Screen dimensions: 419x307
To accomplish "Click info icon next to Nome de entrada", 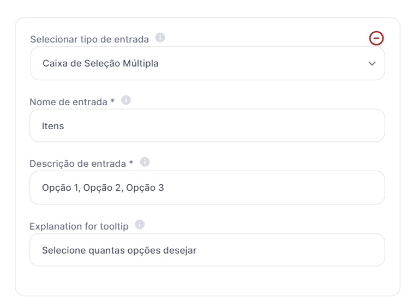I will pos(126,100).
